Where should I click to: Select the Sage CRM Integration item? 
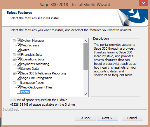(36, 78)
